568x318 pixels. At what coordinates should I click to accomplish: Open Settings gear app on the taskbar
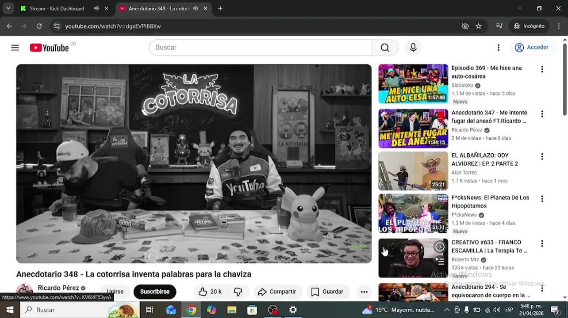[293, 310]
